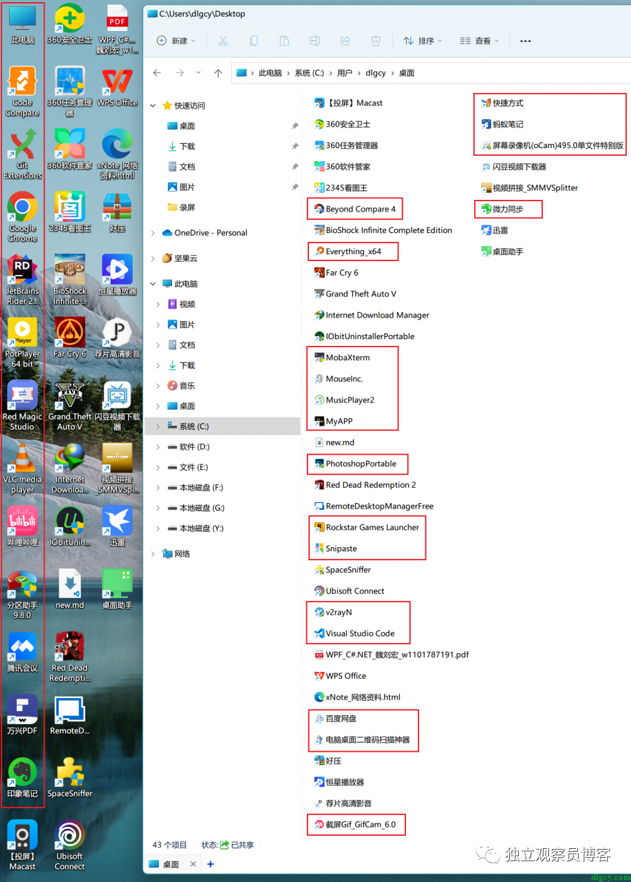The height and width of the screenshot is (882, 631).
Task: Open the 印象笔记 desktop icon
Action: click(22, 777)
